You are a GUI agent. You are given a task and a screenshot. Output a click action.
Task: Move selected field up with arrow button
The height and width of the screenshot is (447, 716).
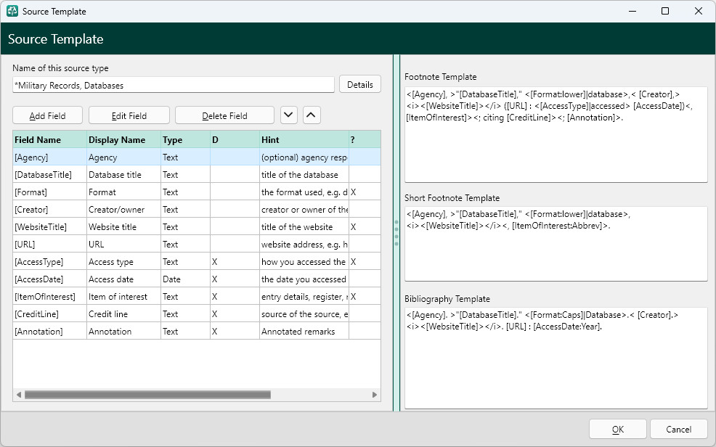click(x=311, y=115)
